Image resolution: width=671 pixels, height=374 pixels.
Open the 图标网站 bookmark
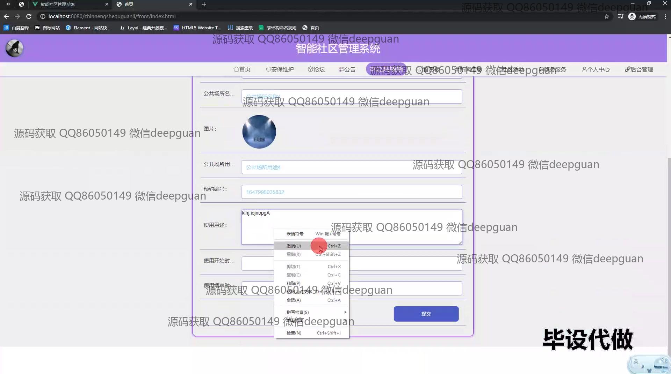click(x=47, y=28)
